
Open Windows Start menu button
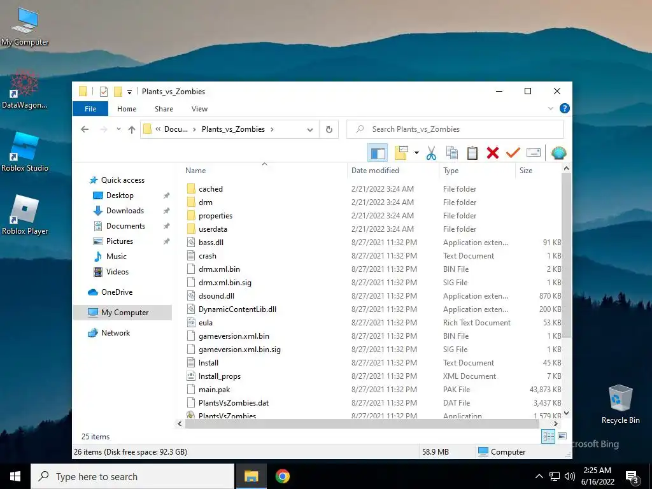(15, 476)
